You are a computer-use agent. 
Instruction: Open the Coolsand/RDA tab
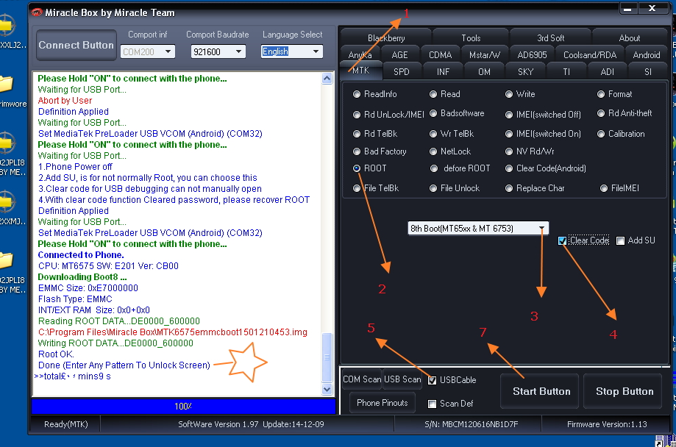(590, 55)
